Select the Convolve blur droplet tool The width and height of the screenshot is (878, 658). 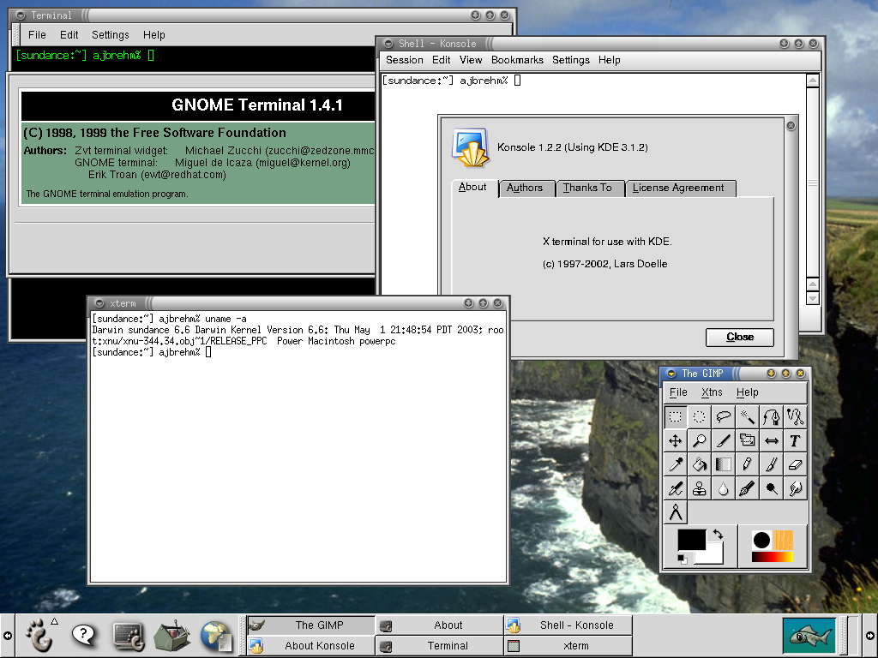pyautogui.click(x=724, y=488)
